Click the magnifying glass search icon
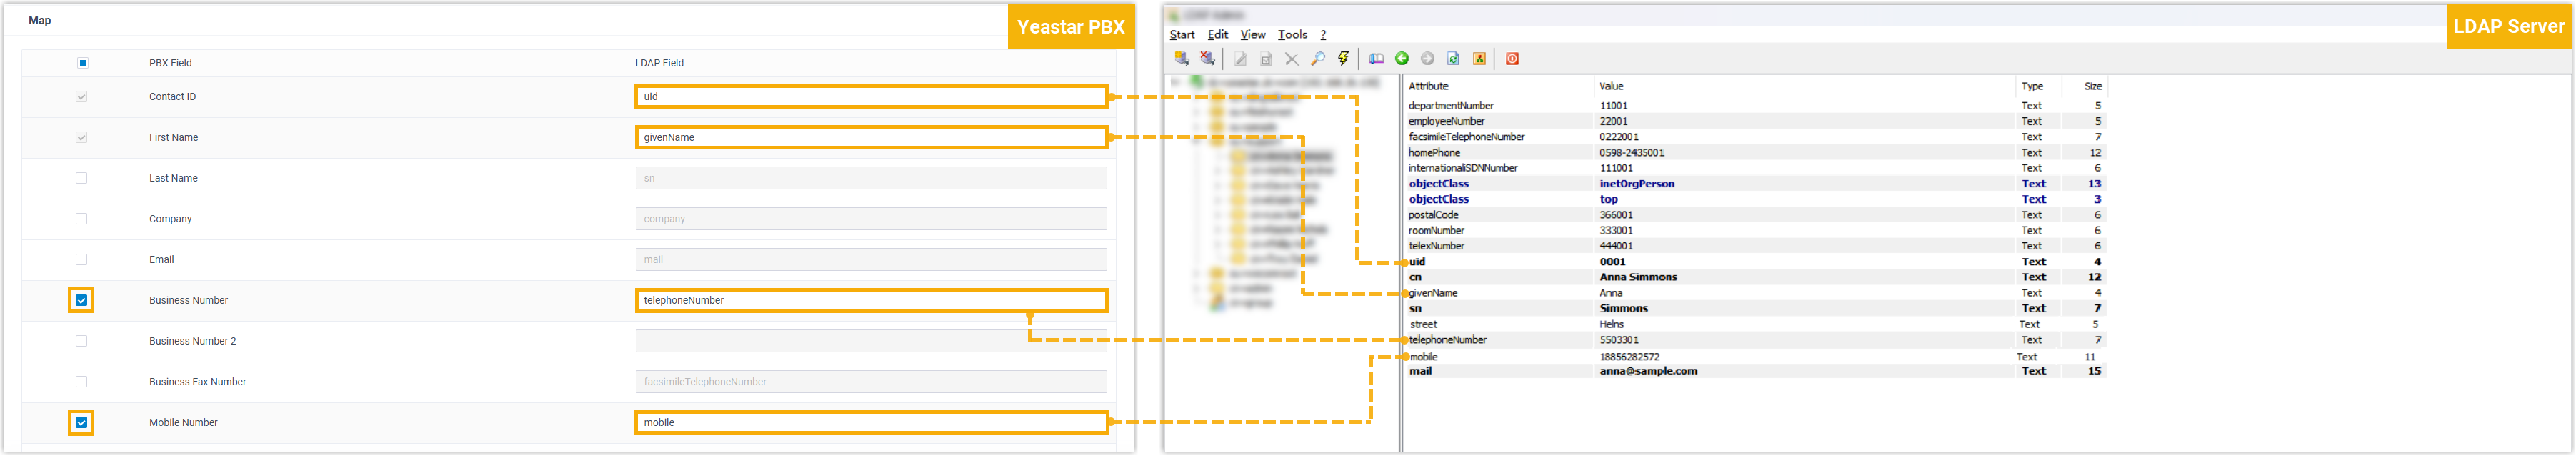 coord(1317,59)
